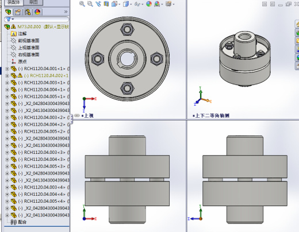Expand the RCH1120.04.004<2> component
Screen dimensions: 299x232
point(7,125)
